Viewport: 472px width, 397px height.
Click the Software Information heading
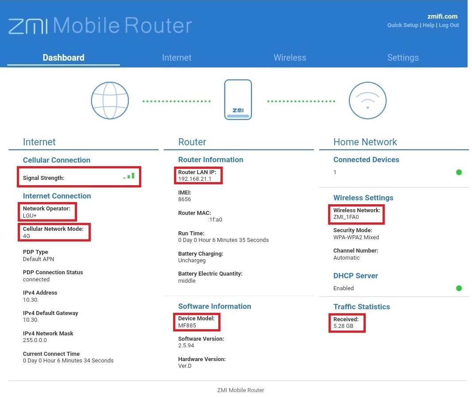[x=215, y=306]
